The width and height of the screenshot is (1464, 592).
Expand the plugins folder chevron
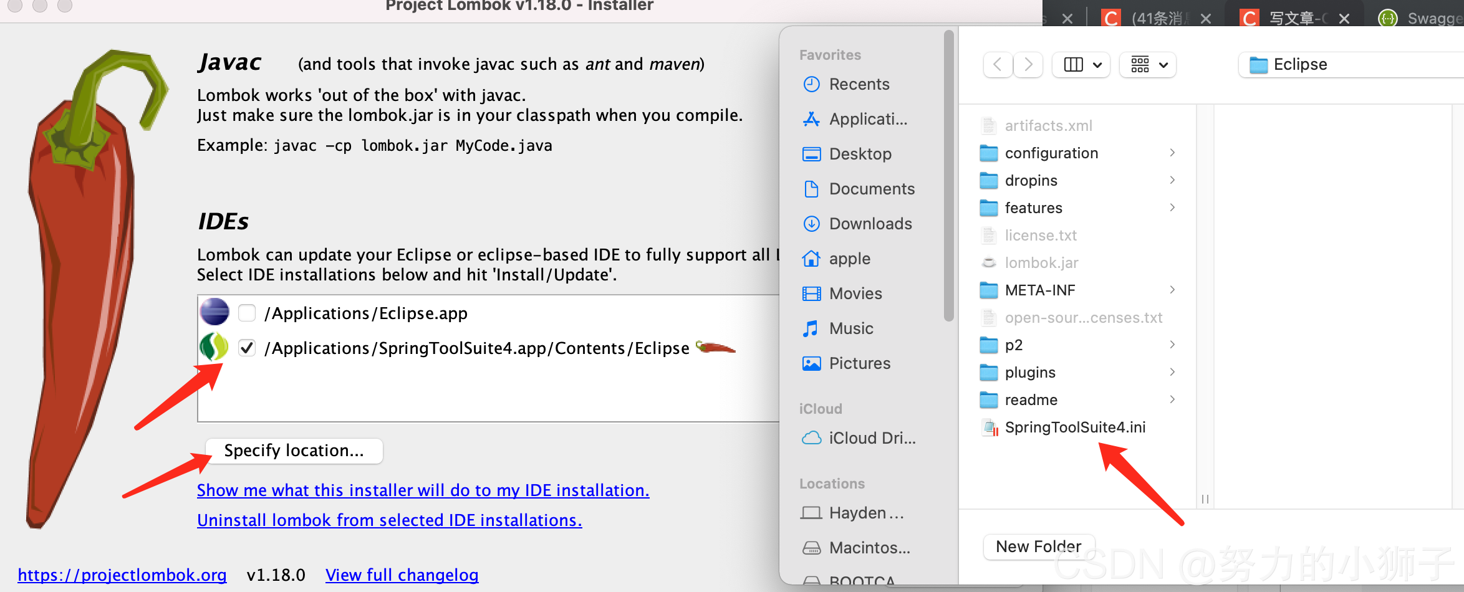point(1172,372)
